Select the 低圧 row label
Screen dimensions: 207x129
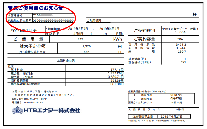click(11, 66)
